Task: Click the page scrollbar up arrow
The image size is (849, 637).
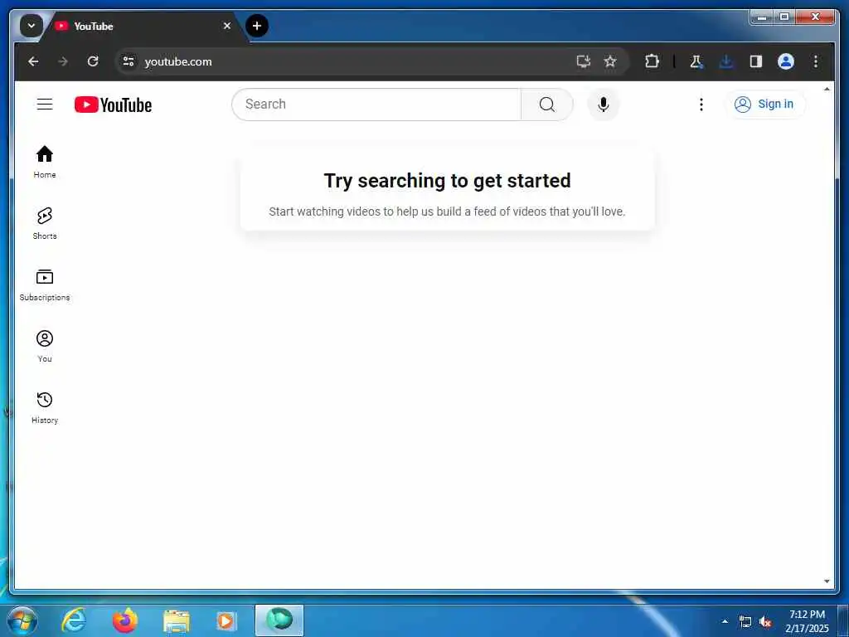Action: [827, 89]
